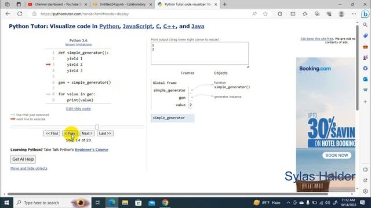This screenshot has height=208, width=371.
Task: Open the Edit this code link
Action: pos(78,109)
